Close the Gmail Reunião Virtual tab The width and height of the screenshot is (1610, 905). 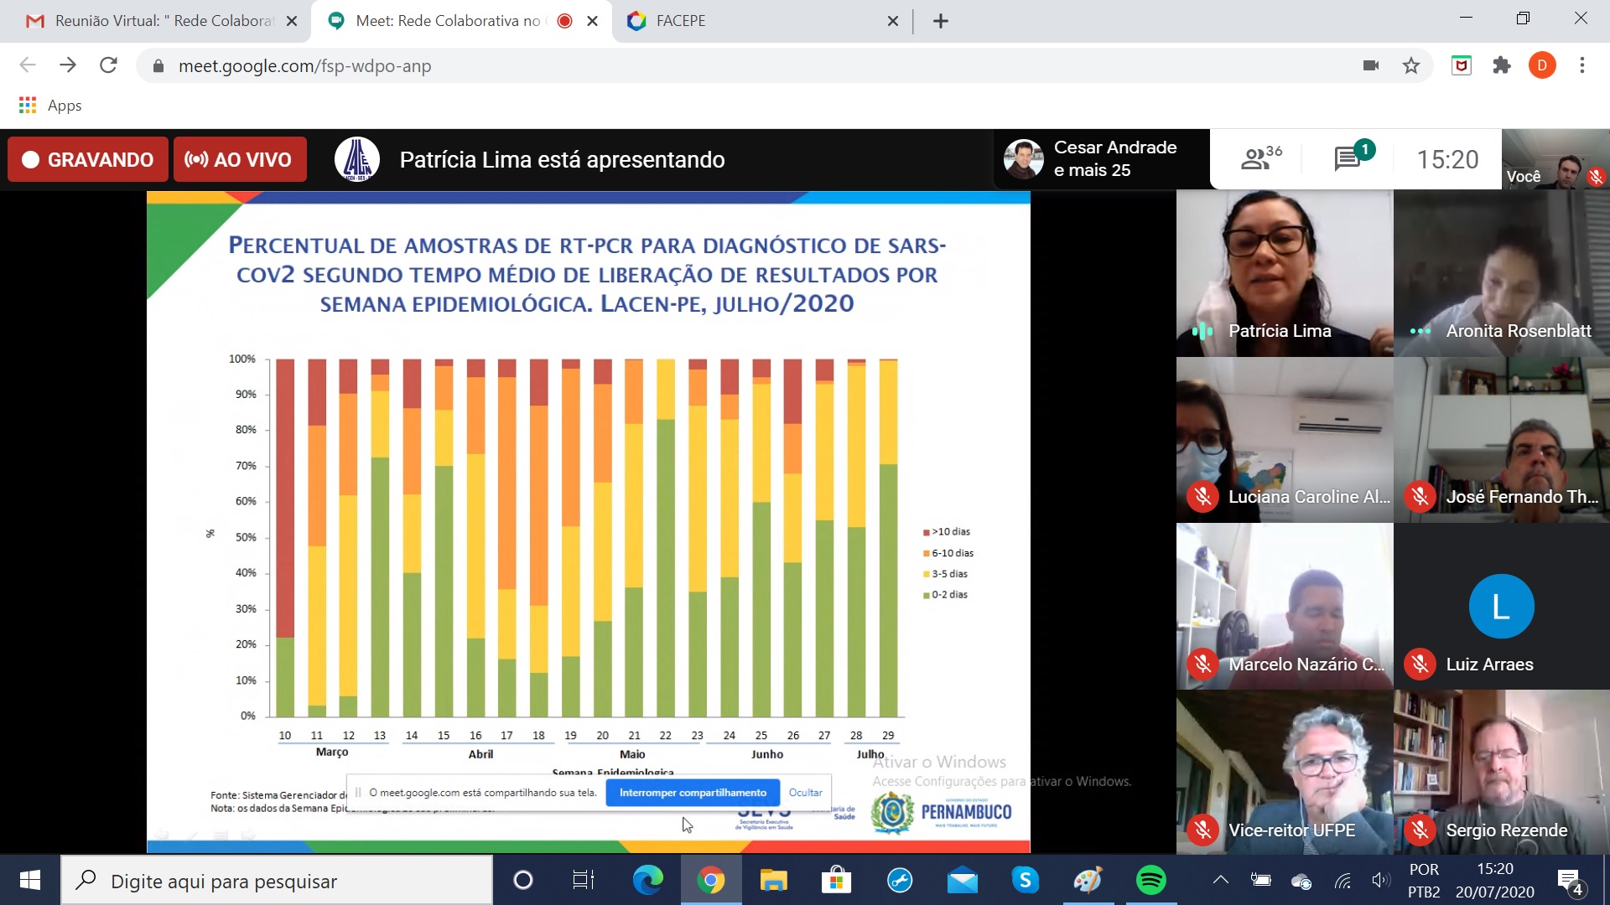click(292, 21)
